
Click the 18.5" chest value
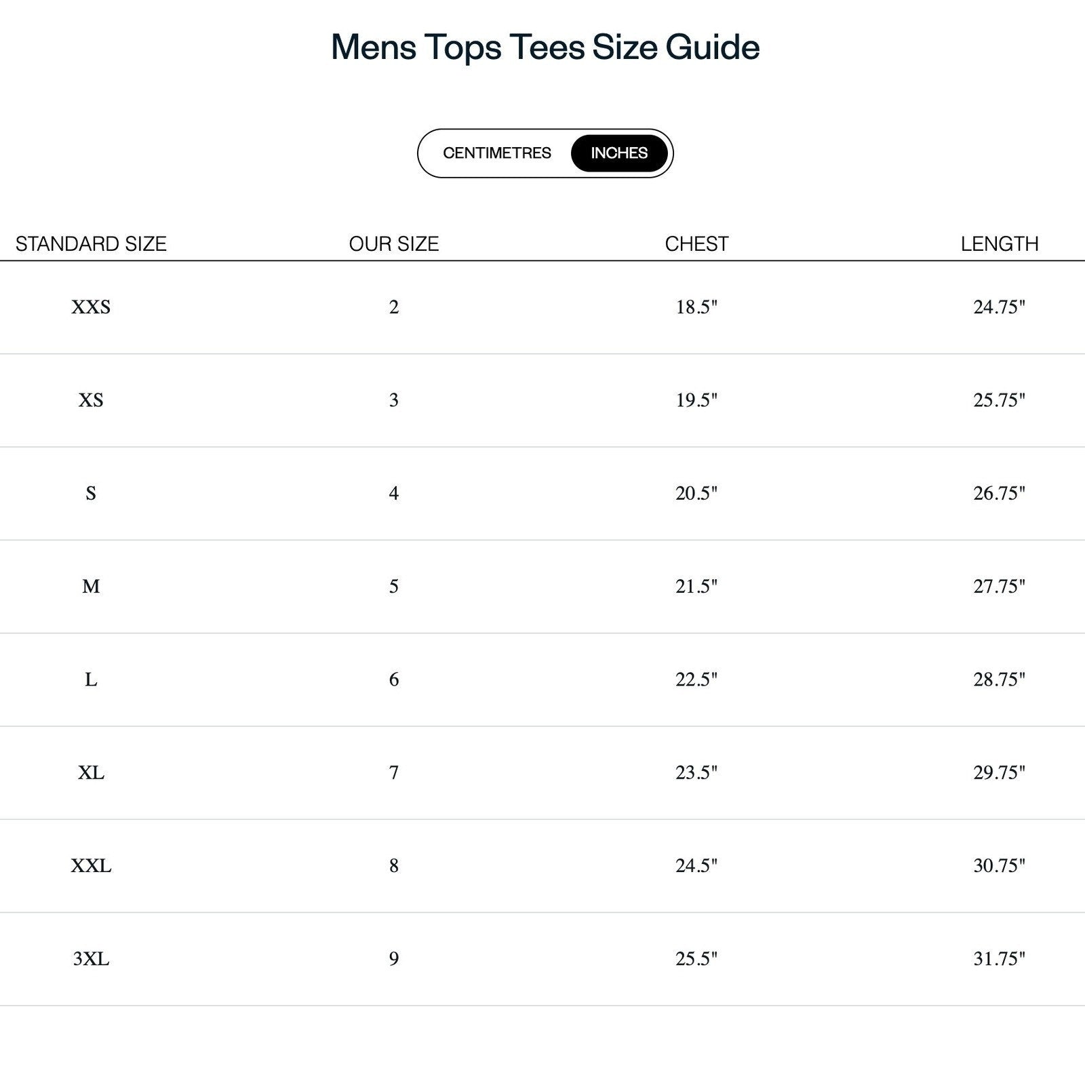(696, 307)
